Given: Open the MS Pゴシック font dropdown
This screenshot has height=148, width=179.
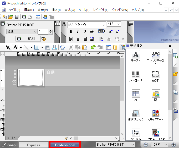Looking at the screenshot, I should tap(104, 25).
